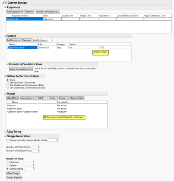Viewport: 174px width, 182px height.
Task: Click the Make Design button
Action: coord(13,173)
